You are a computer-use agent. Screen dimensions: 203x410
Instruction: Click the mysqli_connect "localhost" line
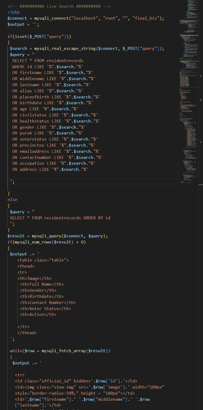pos(86,18)
